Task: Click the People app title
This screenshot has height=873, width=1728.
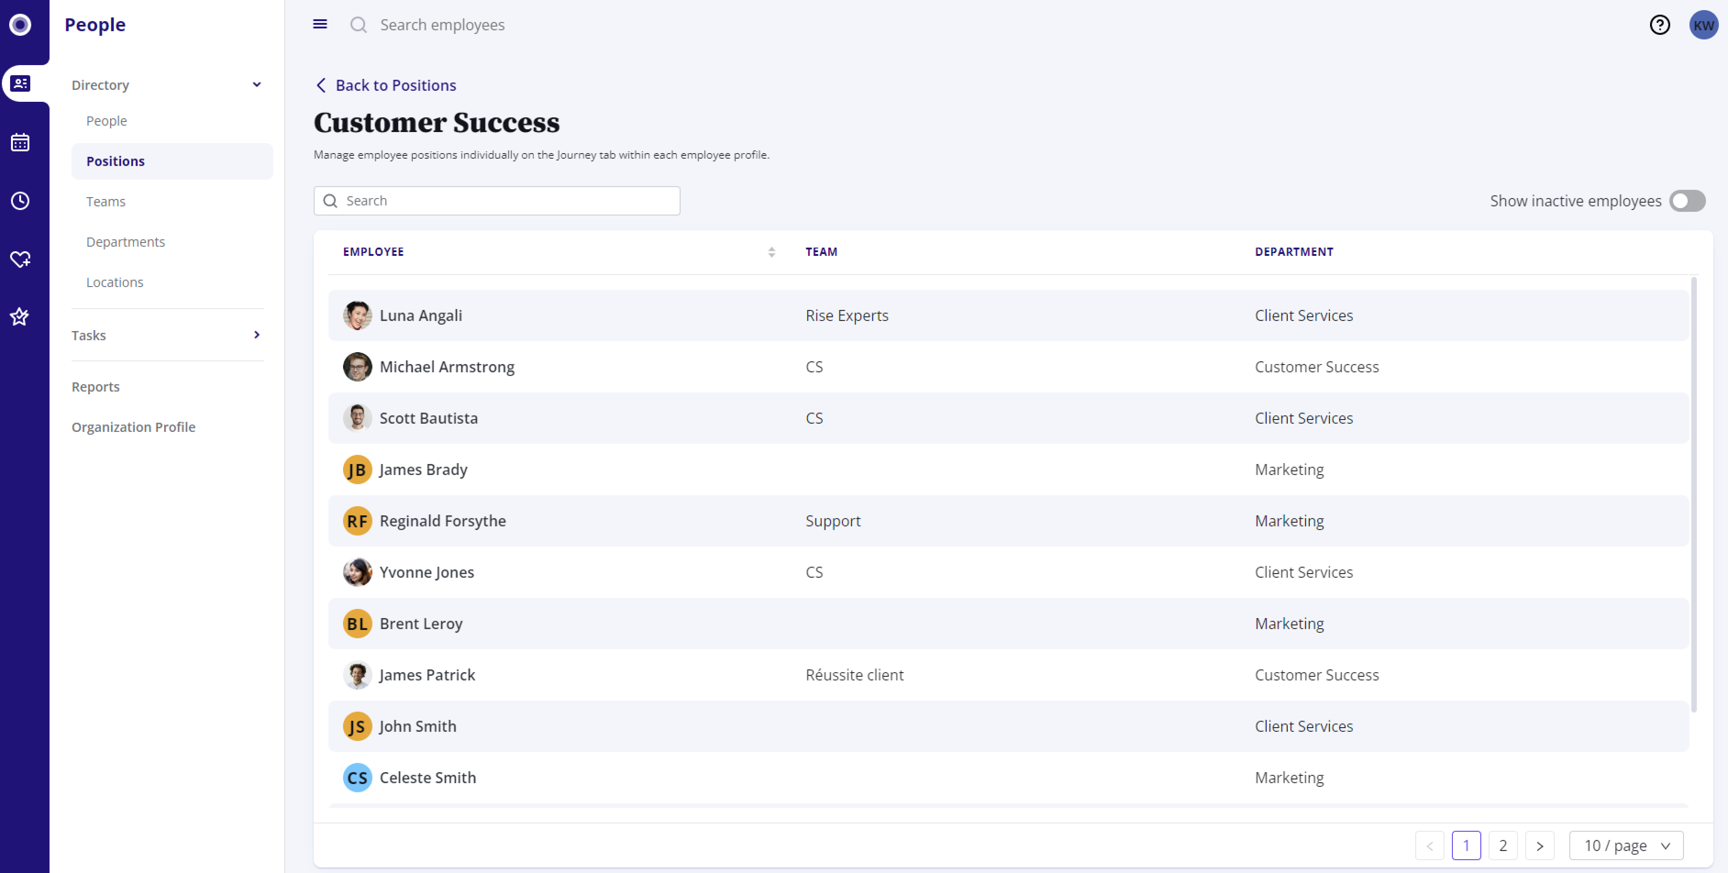Action: (x=95, y=25)
